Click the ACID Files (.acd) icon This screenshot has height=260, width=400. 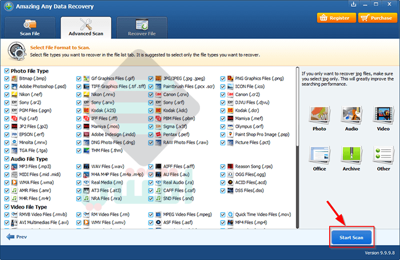tap(230, 182)
